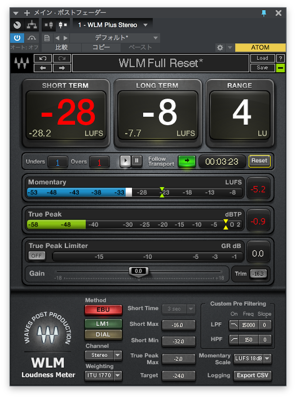Start metering with play button
This screenshot has height=398, width=296.
point(125,161)
